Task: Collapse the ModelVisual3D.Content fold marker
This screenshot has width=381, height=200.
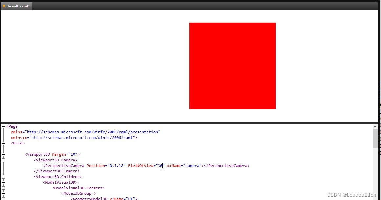Action: click(x=3, y=188)
